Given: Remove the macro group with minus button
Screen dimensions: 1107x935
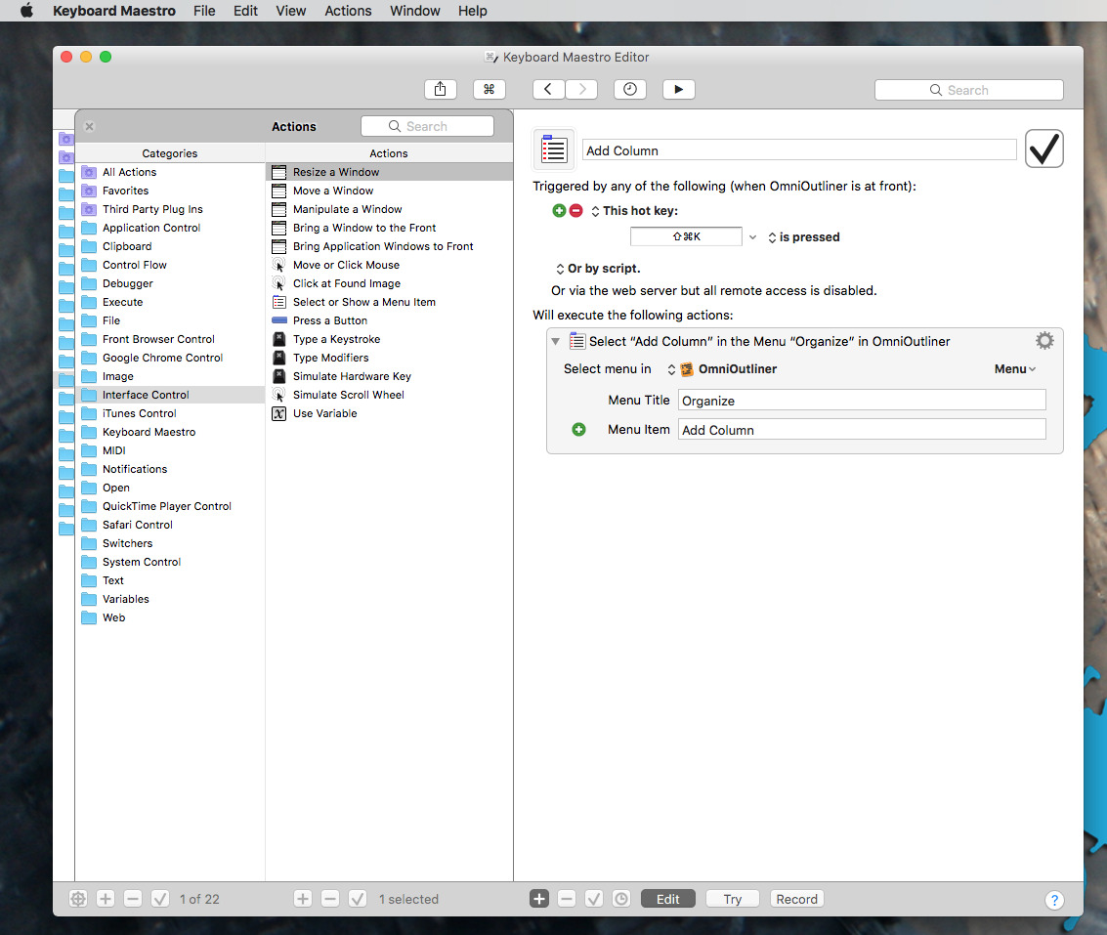Looking at the screenshot, I should (x=133, y=898).
